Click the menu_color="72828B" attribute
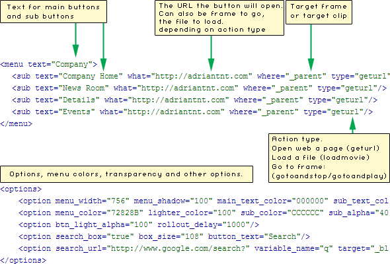Screen dimensions: 390x264 (99, 213)
